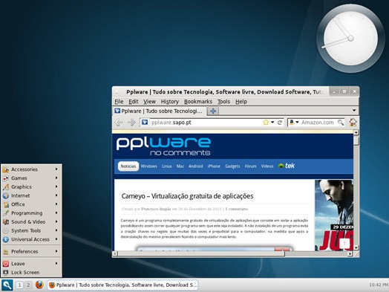Click the horizontal scrollbar right arrow
389x292 pixels.
[350, 254]
